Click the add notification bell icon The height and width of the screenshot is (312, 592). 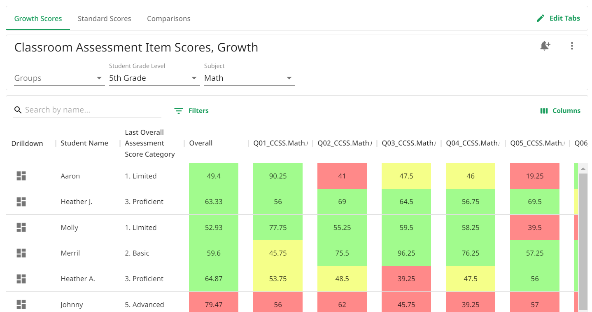[x=545, y=46]
